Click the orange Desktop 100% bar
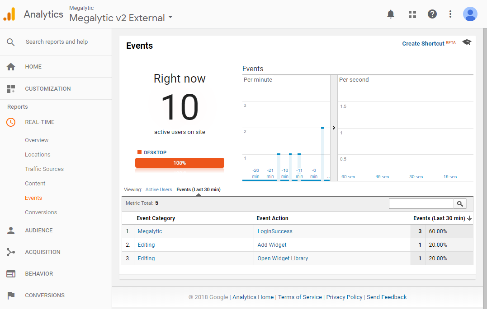Viewport: 487px width, 309px height. click(180, 163)
